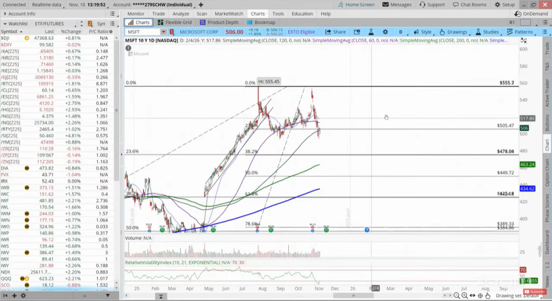Collapse the Watchlist gadget
This screenshot has width=552, height=301.
(x=5, y=24)
